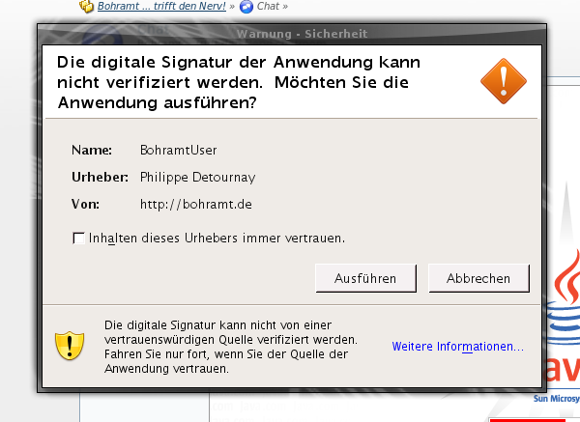
Task: Click the blue Chat breadcrumb icon
Action: 246,7
